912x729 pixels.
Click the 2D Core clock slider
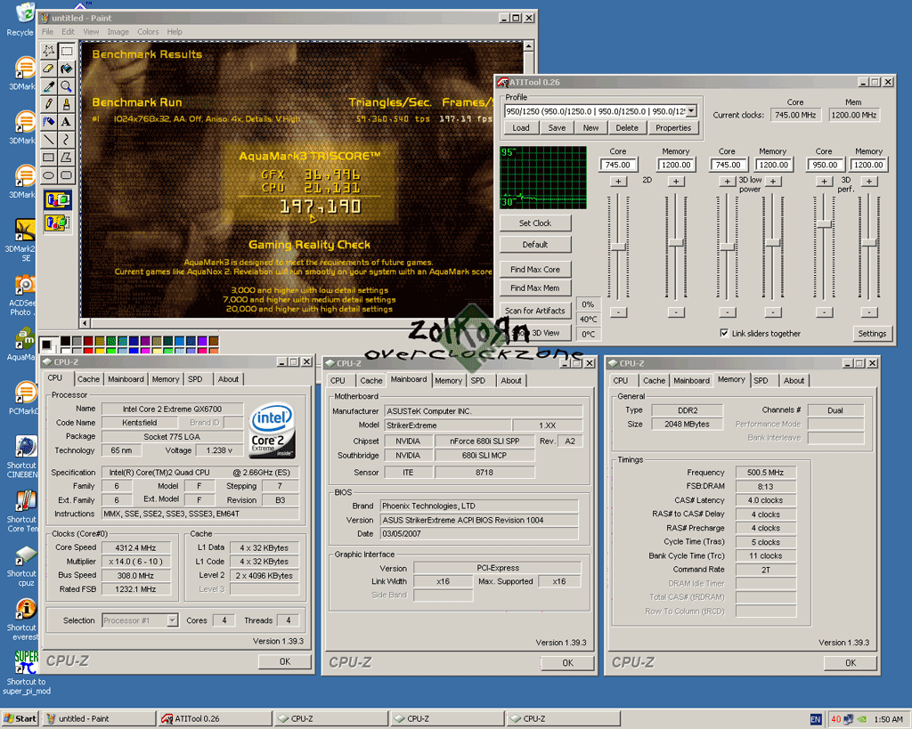coord(618,247)
